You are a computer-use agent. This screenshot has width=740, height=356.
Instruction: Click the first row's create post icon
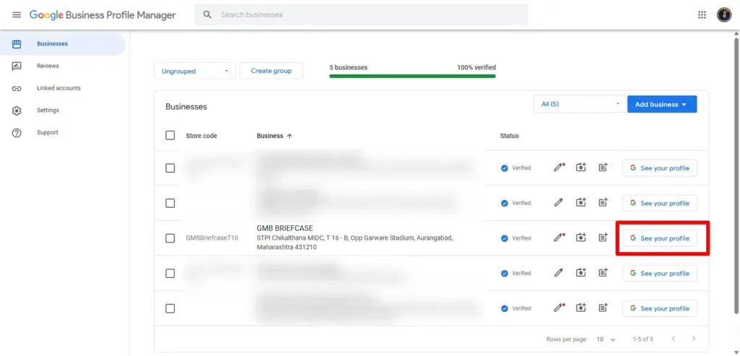603,168
